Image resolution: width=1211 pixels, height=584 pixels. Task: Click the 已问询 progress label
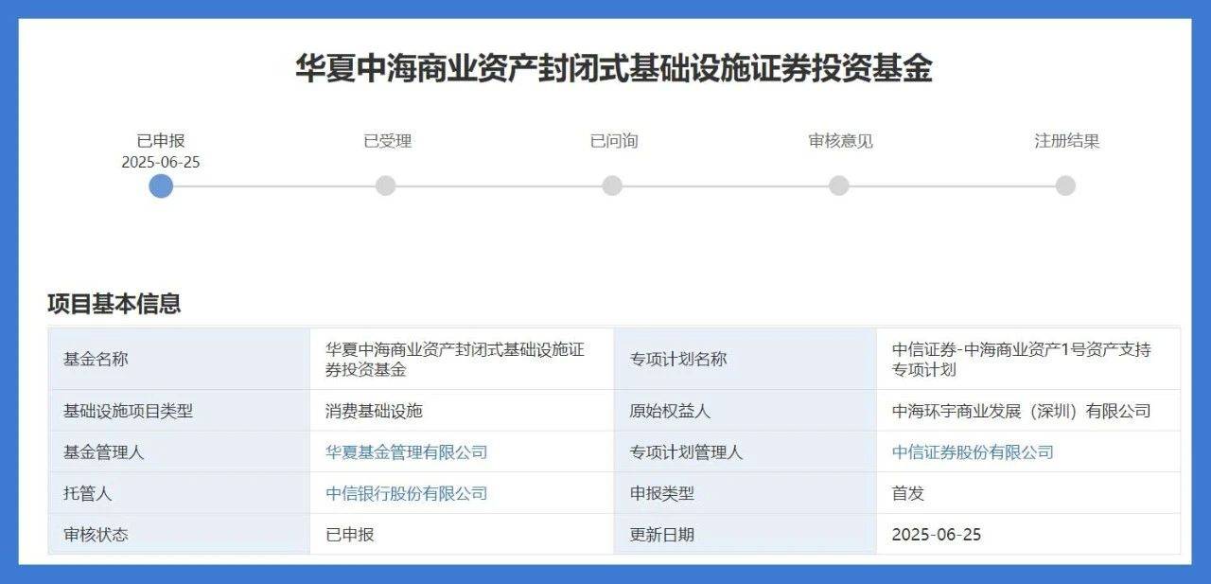tap(614, 141)
